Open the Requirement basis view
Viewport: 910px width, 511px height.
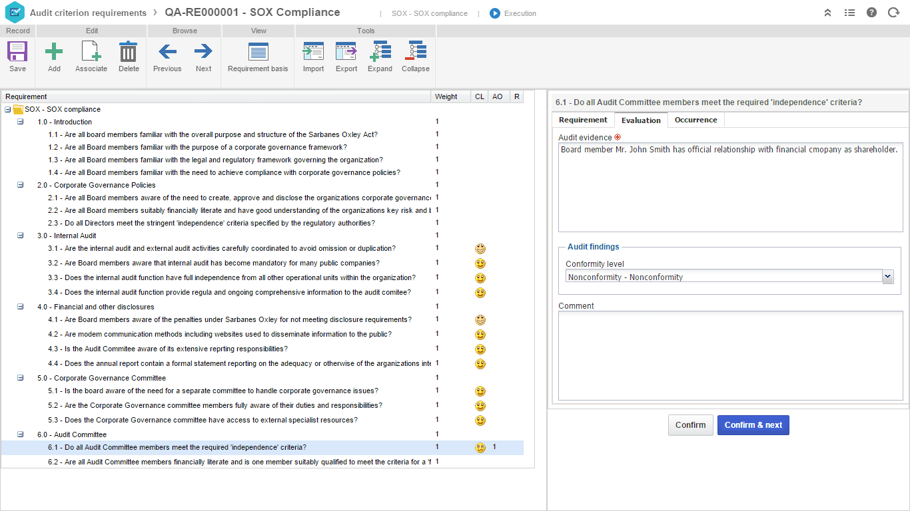click(x=258, y=52)
